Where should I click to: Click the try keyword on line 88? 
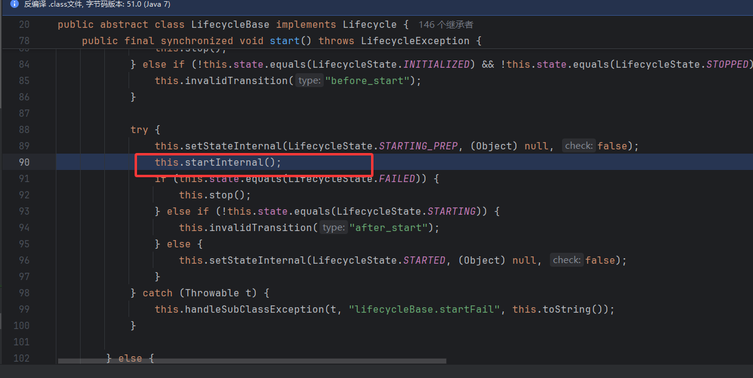(x=139, y=129)
